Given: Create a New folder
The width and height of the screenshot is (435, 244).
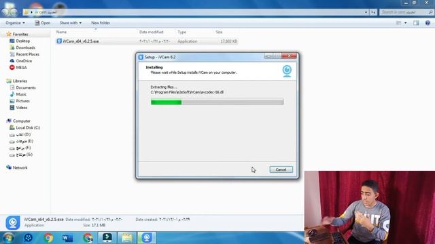Looking at the screenshot, I should pos(101,22).
